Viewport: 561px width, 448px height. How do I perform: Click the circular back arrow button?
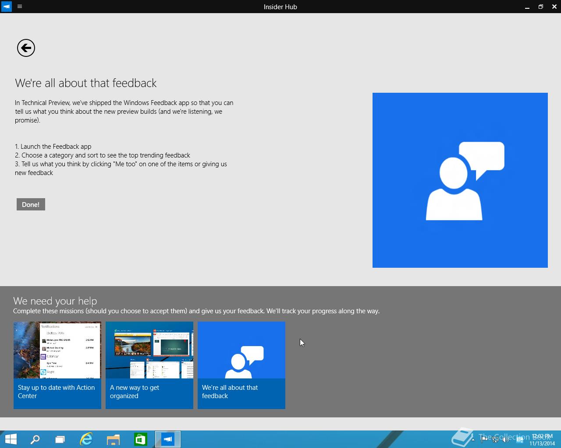point(26,48)
